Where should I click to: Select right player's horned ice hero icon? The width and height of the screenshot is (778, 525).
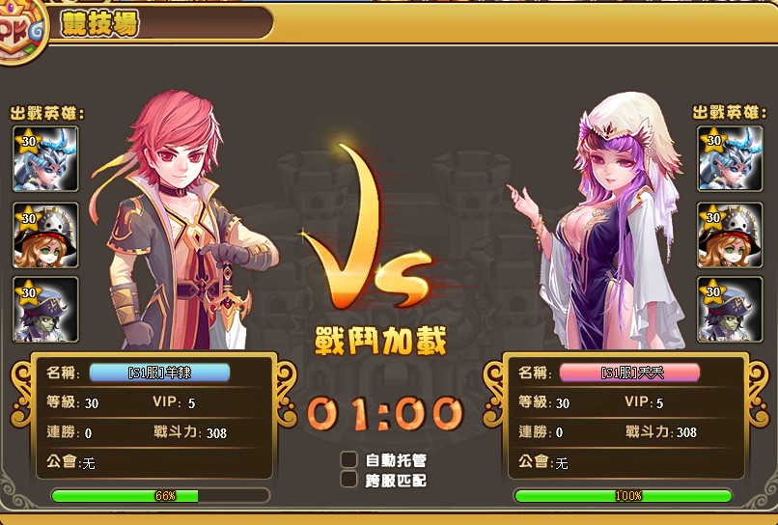[730, 159]
